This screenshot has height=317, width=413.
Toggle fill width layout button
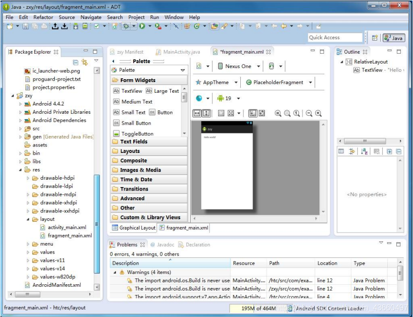click(x=197, y=113)
